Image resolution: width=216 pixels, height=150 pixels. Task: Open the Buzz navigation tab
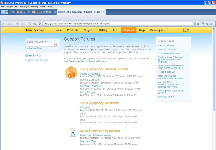116,30
